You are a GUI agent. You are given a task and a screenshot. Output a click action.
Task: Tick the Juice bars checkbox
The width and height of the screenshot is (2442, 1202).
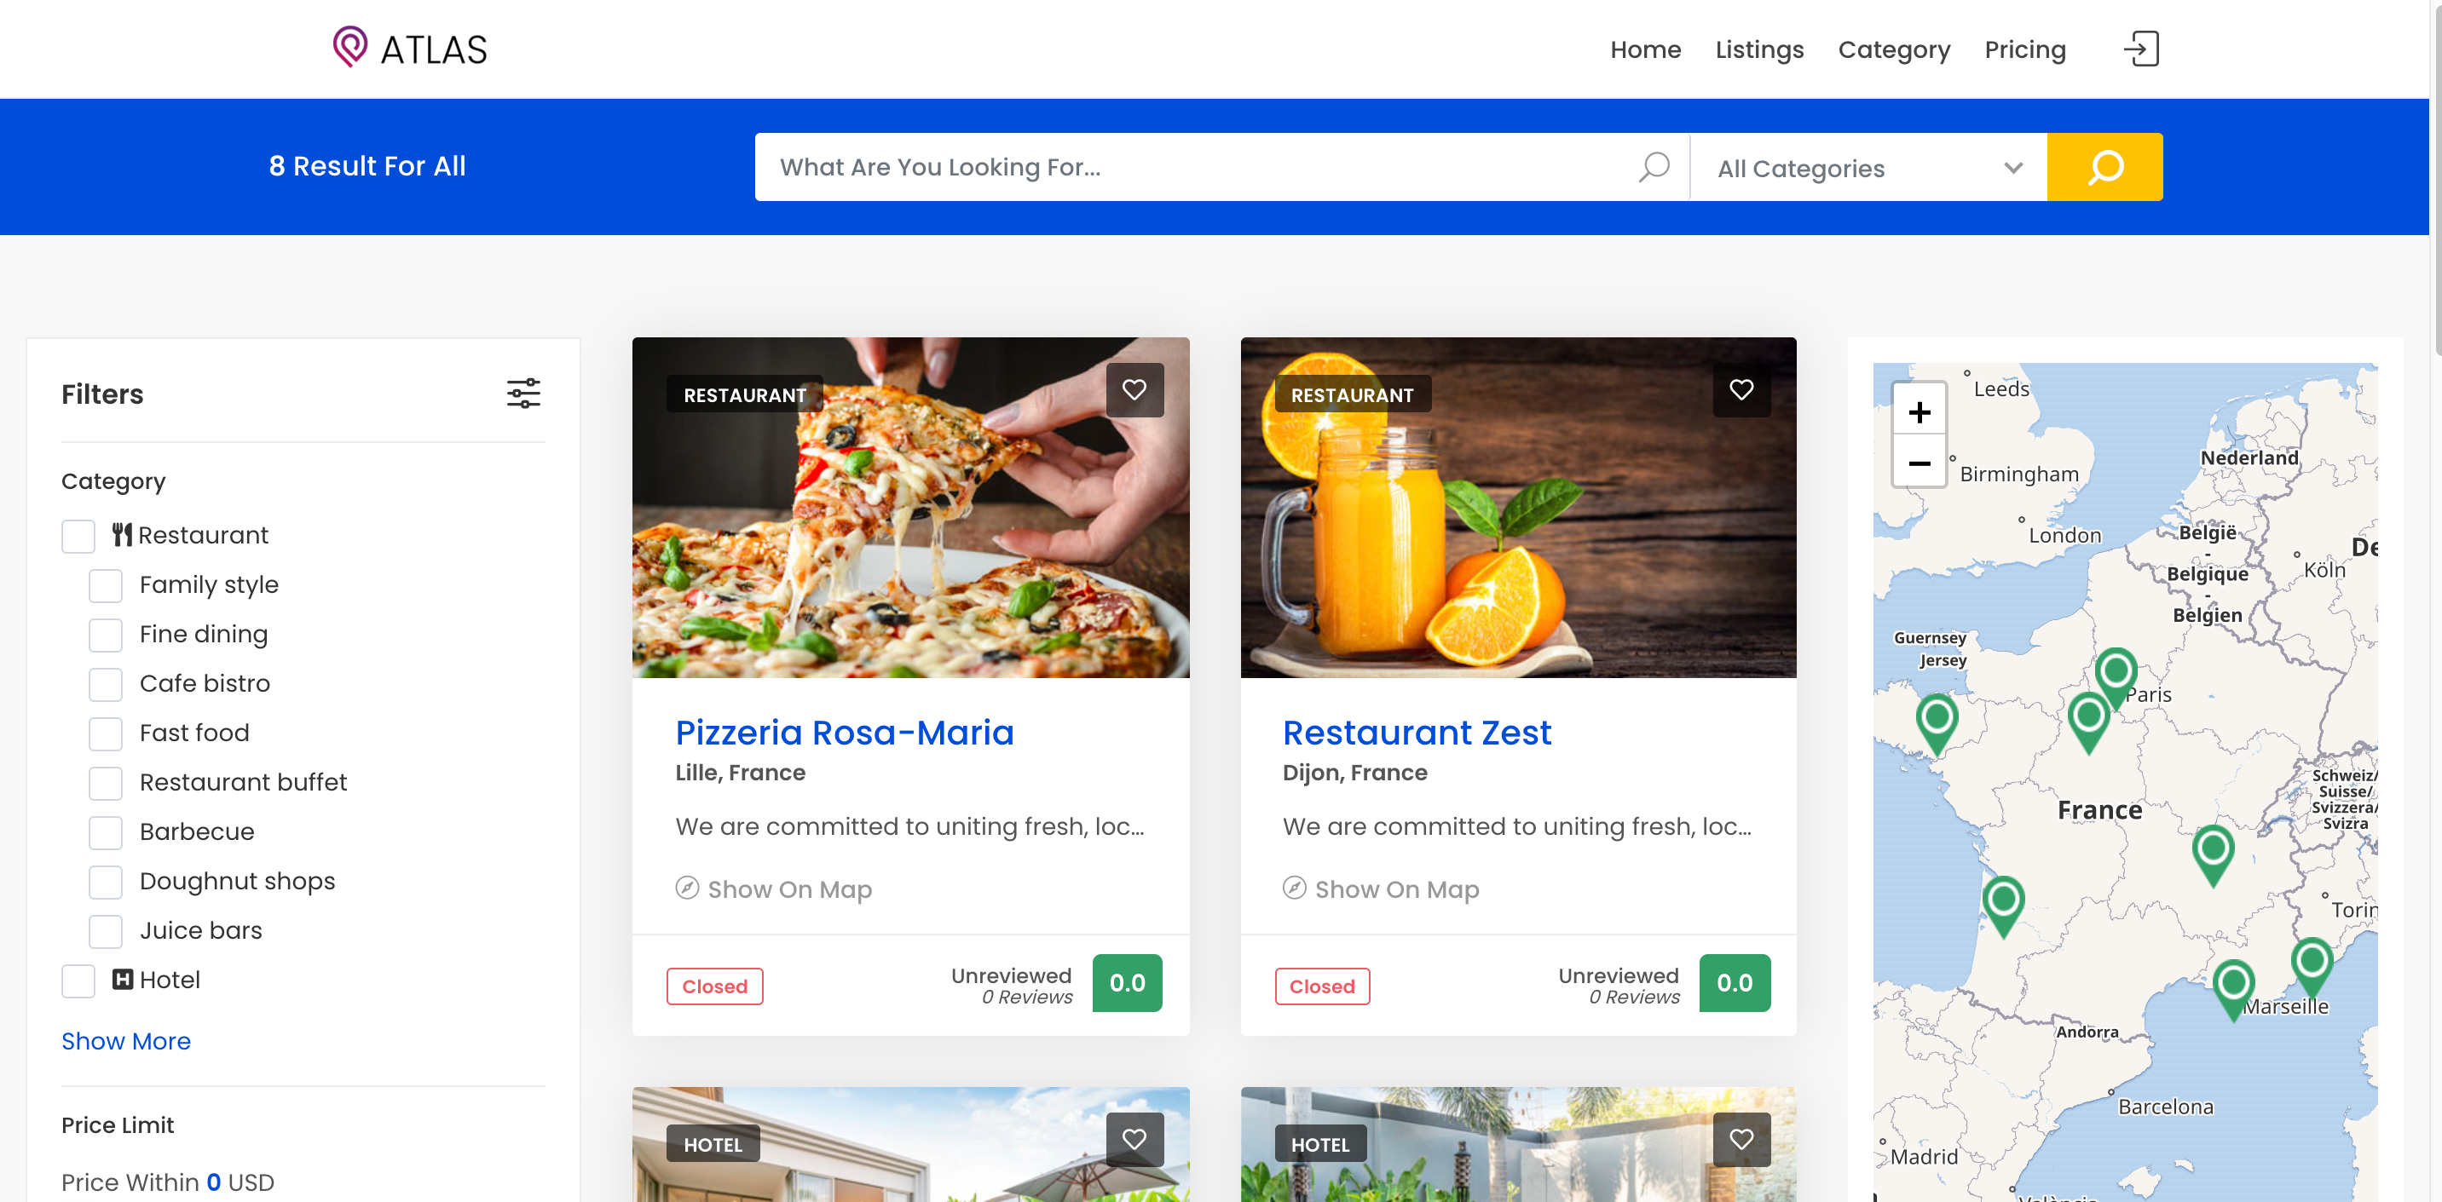click(105, 931)
